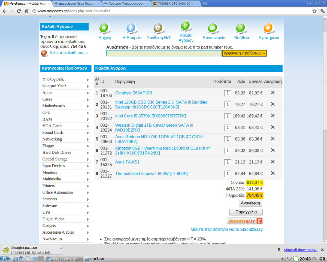327x262 pixels.
Task: Open the Networking category
Action: (52, 139)
